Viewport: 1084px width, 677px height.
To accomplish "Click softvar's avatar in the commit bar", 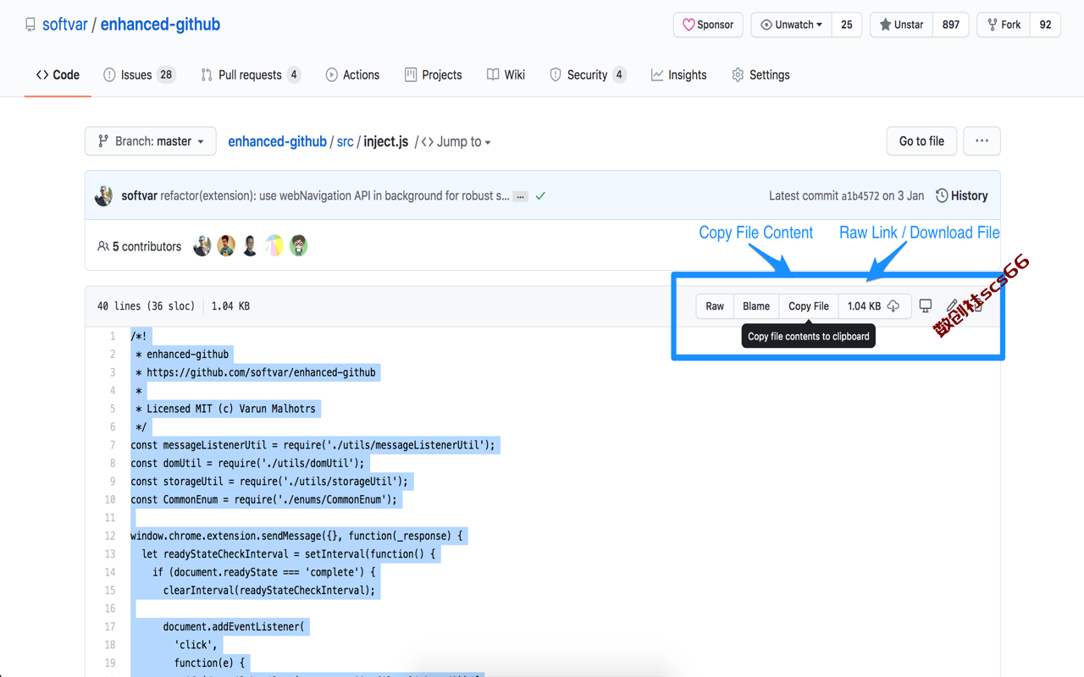I will (x=104, y=195).
